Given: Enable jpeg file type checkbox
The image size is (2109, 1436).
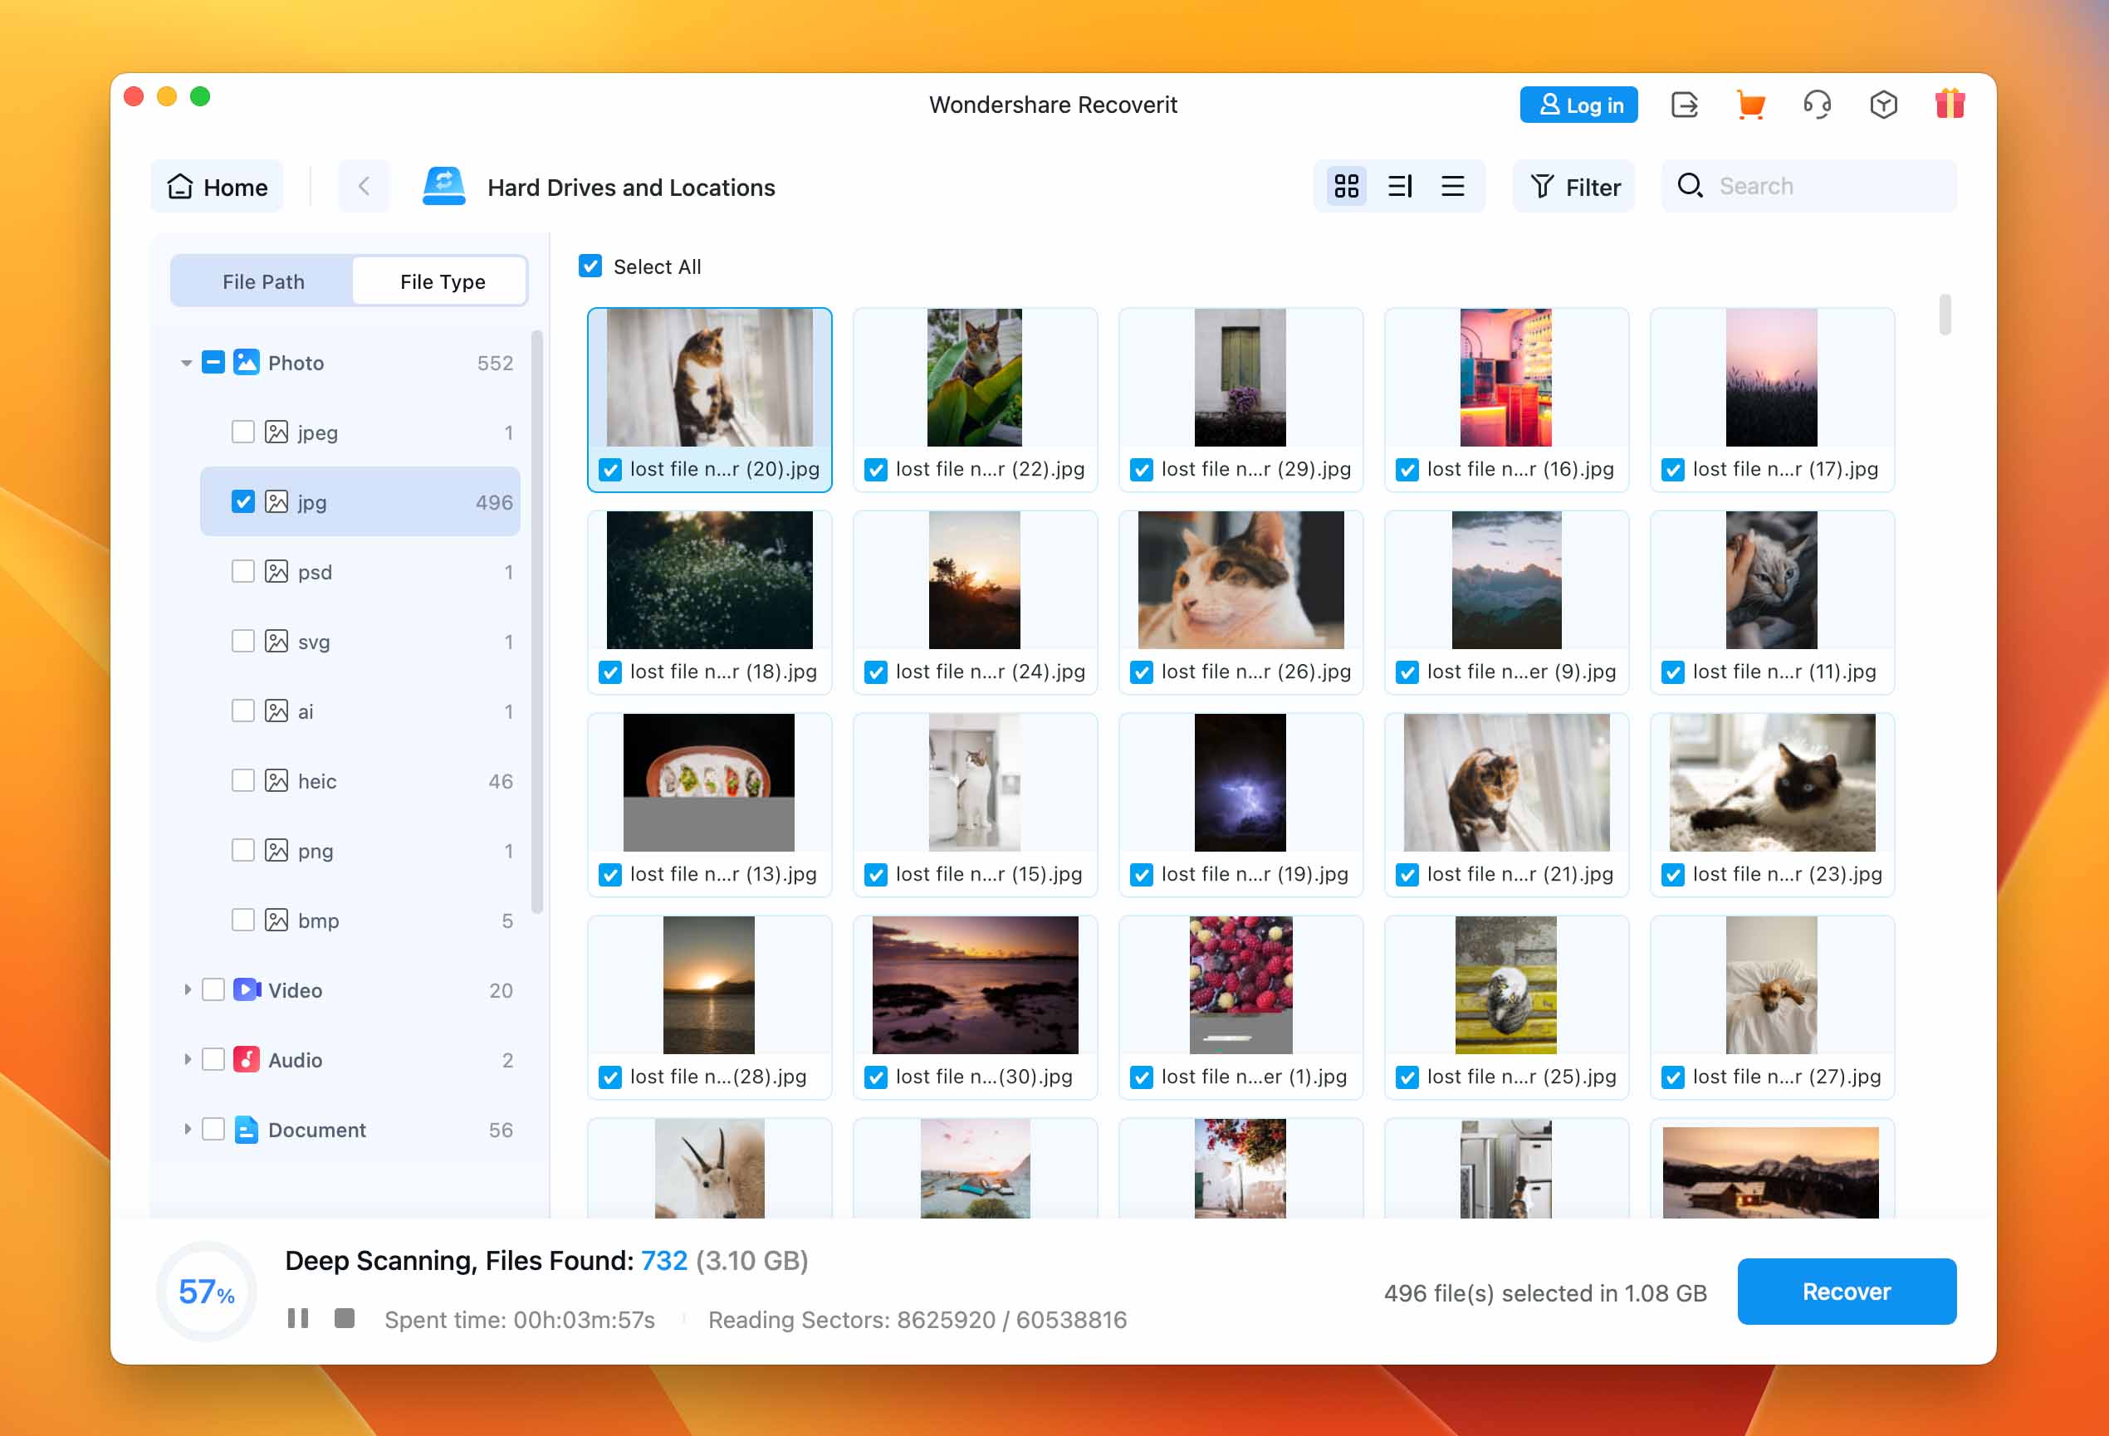Looking at the screenshot, I should tap(242, 432).
